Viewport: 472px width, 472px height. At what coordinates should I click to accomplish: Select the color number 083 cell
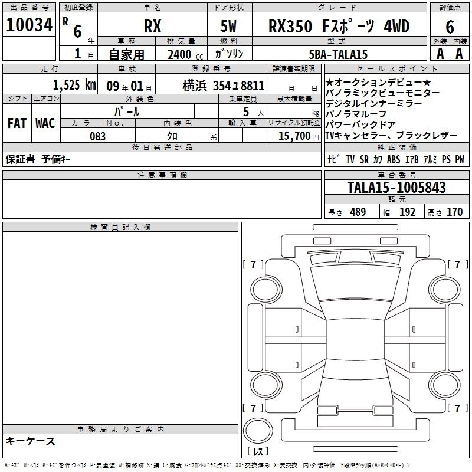point(98,136)
